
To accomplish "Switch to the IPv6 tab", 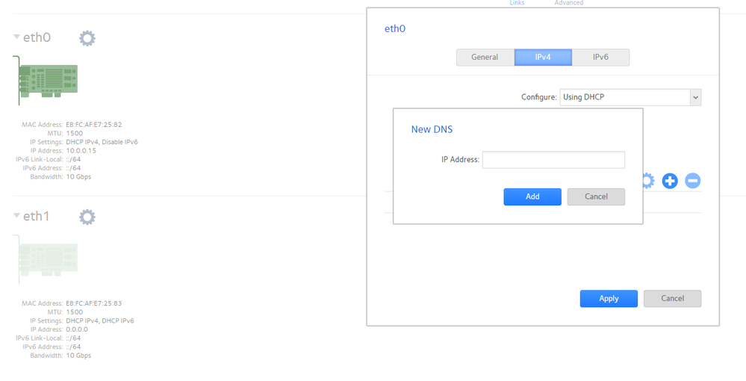I will click(600, 57).
